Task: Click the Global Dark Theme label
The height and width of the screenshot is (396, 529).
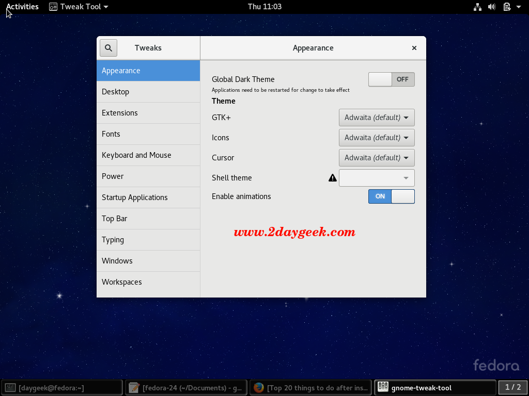Action: 243,79
